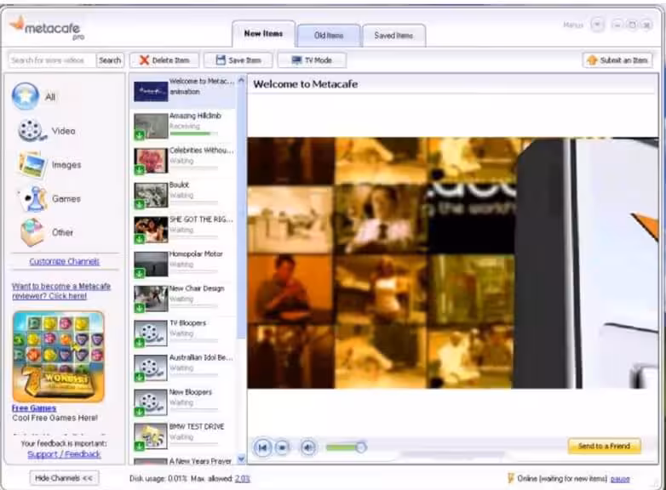Click the Search button
The image size is (666, 490).
point(110,60)
